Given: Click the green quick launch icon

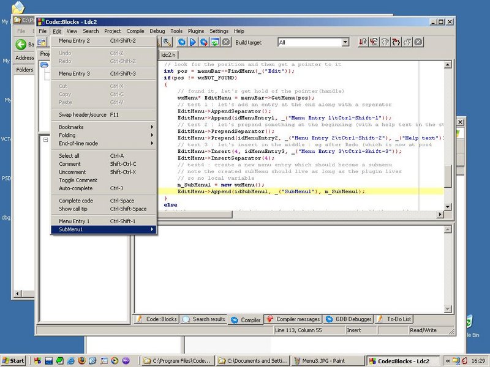Looking at the screenshot, I should tap(59, 361).
